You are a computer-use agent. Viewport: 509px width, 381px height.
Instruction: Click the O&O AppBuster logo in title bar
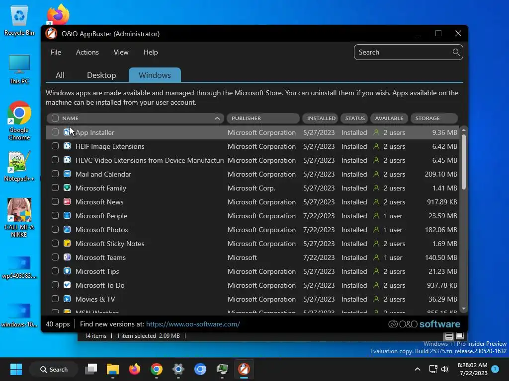coord(51,33)
